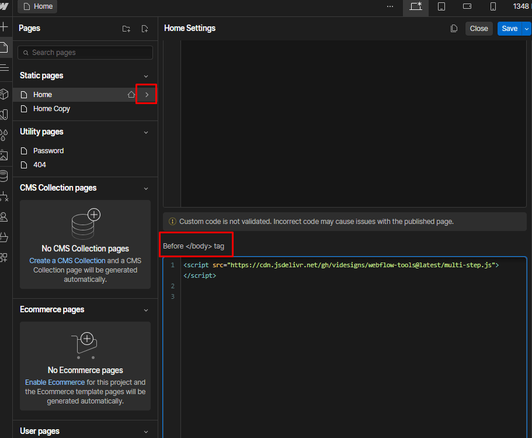Open the three-dot more options menu
The image size is (532, 438).
[390, 6]
